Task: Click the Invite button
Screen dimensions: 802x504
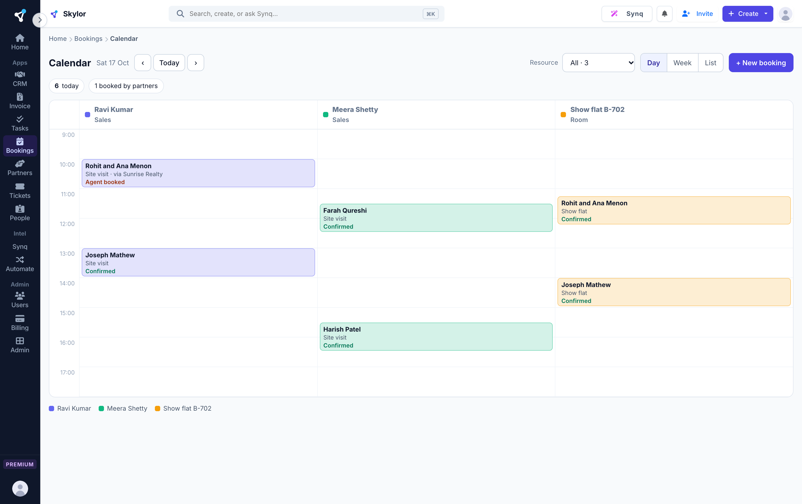Action: 697,14
